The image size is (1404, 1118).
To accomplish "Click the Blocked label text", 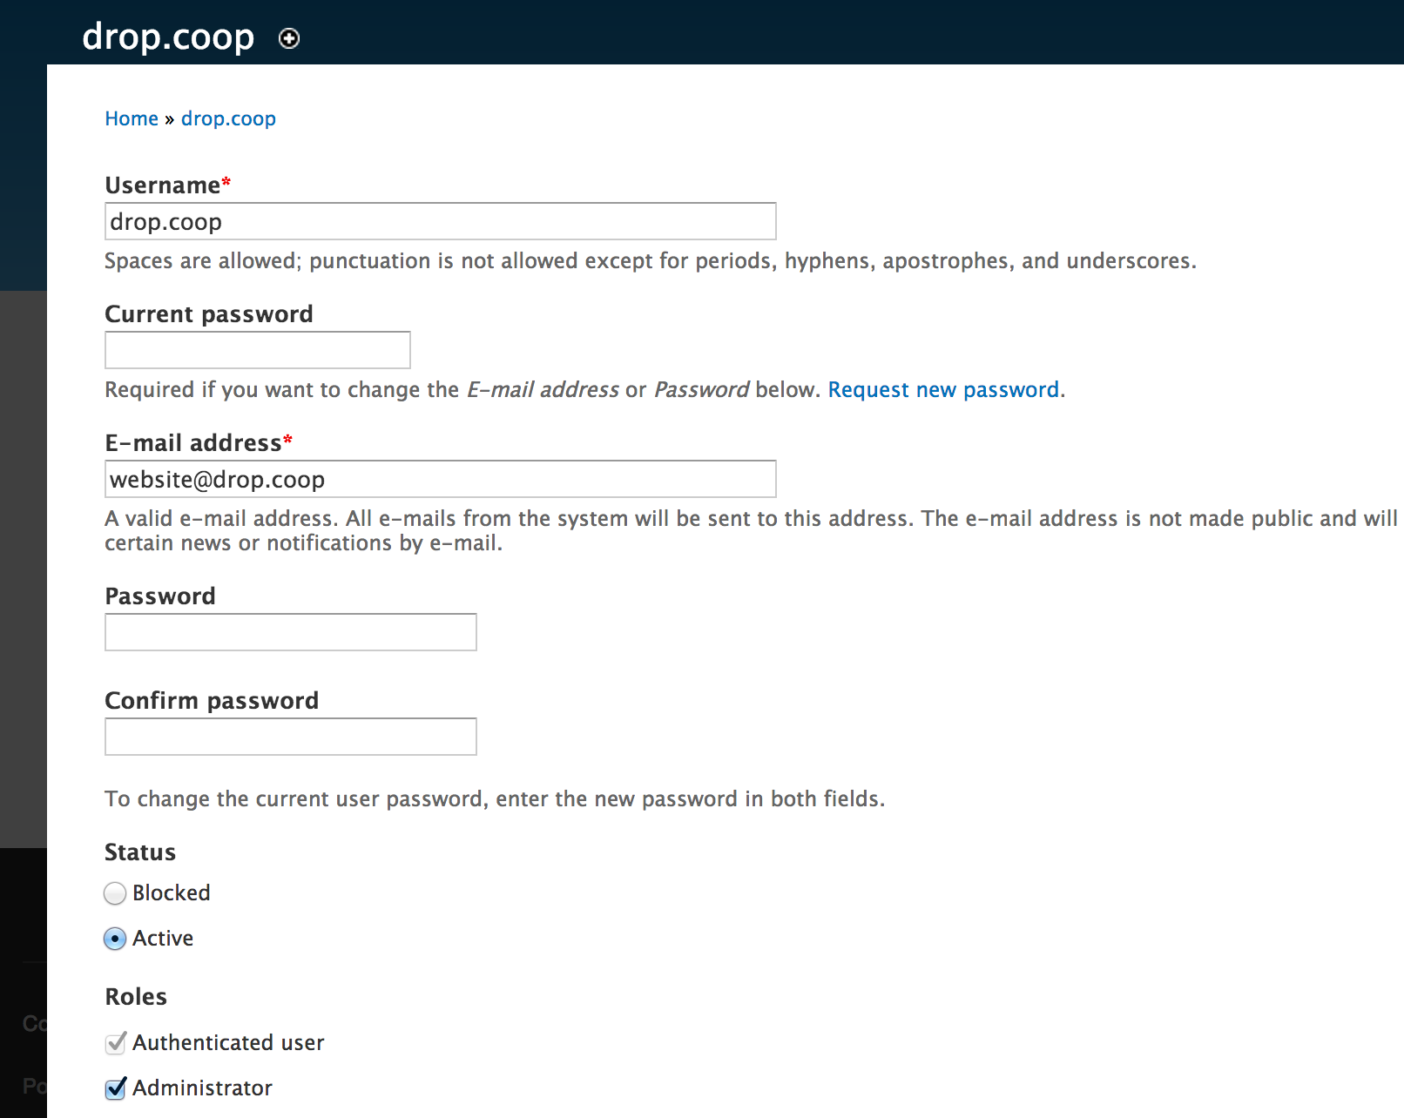I will click(171, 893).
